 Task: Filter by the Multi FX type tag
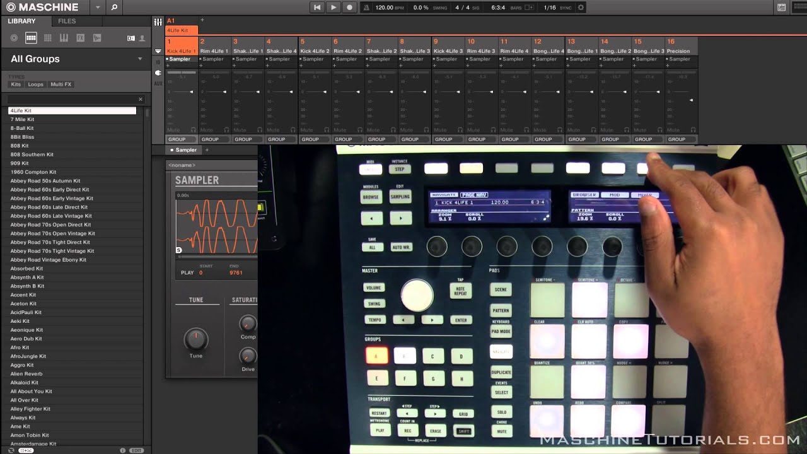[61, 84]
